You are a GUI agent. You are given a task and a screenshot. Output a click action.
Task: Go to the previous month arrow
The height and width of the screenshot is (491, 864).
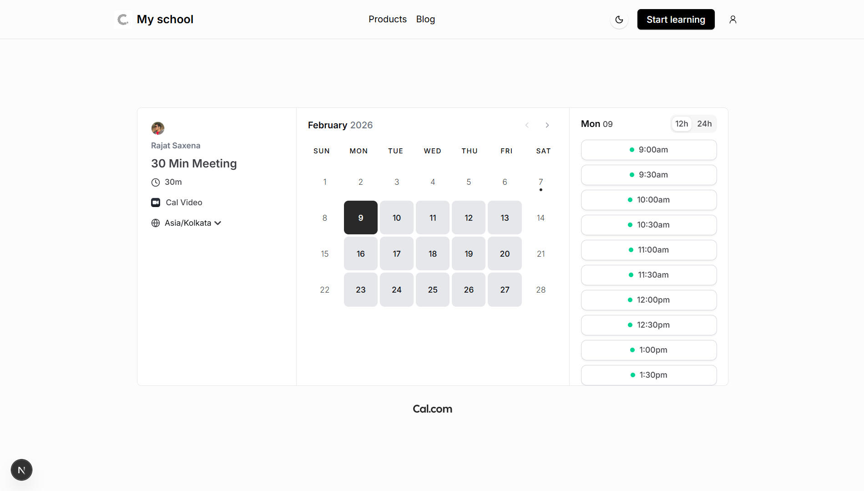click(x=527, y=125)
